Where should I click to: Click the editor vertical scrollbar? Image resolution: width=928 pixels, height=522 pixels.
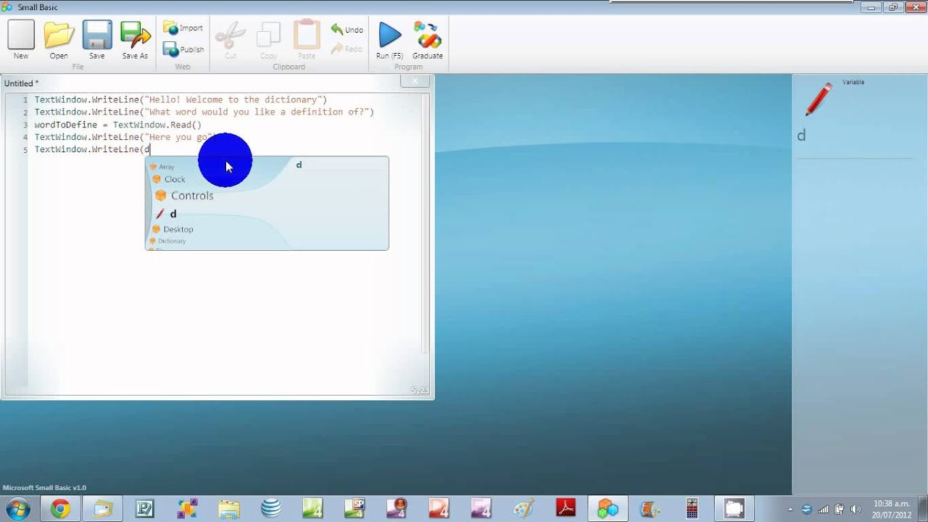tap(426, 225)
